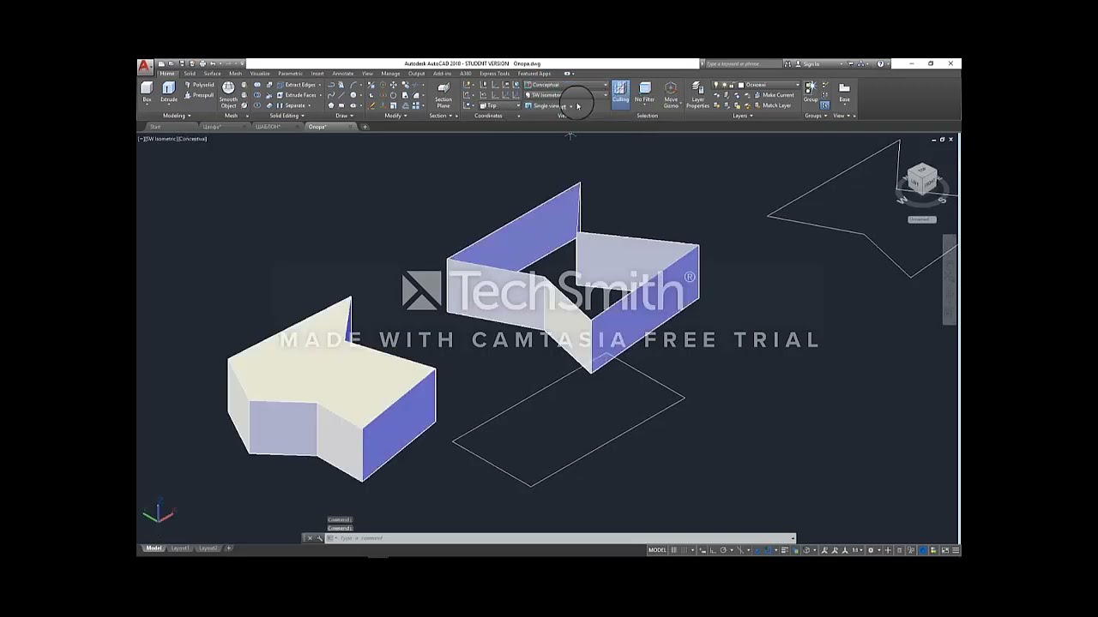This screenshot has width=1098, height=617.
Task: Open the status bar customization menu icon
Action: click(956, 550)
